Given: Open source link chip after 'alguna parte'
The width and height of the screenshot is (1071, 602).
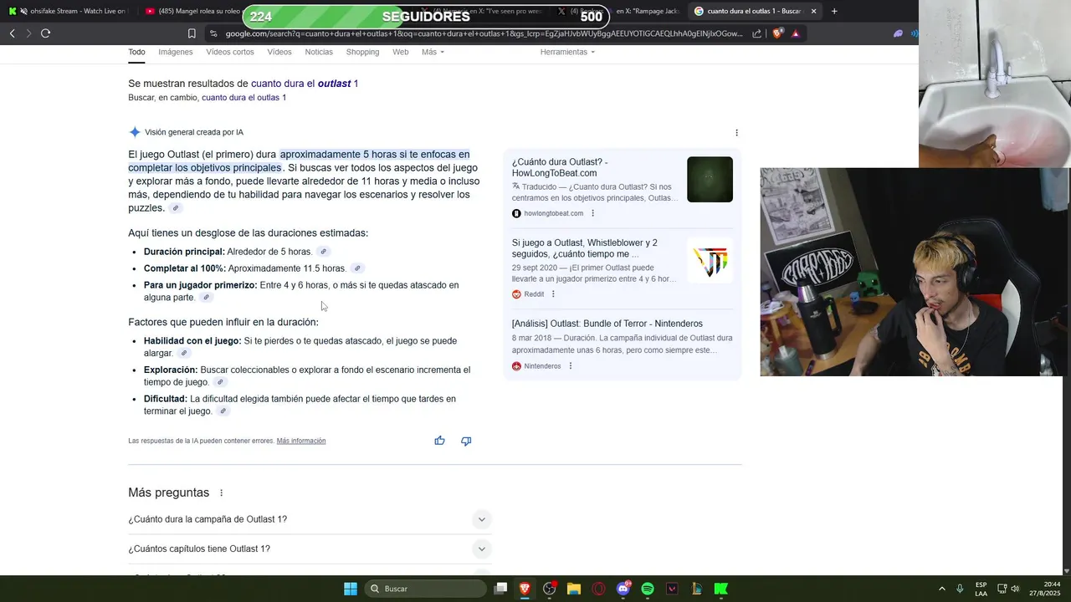Looking at the screenshot, I should 206,298.
